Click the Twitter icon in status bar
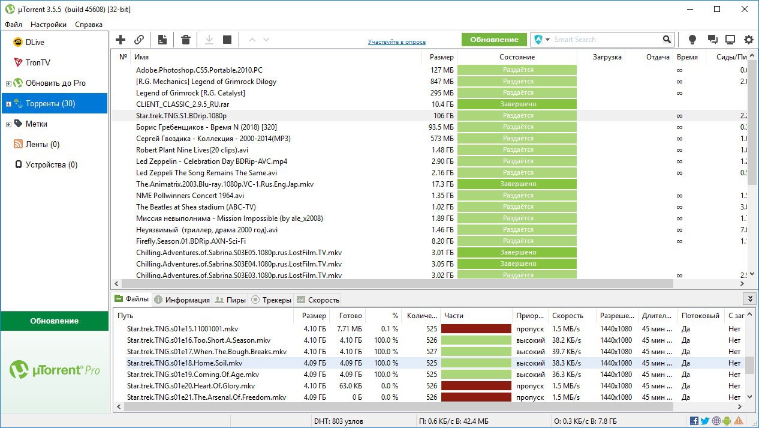Image resolution: width=759 pixels, height=428 pixels. coord(705,421)
